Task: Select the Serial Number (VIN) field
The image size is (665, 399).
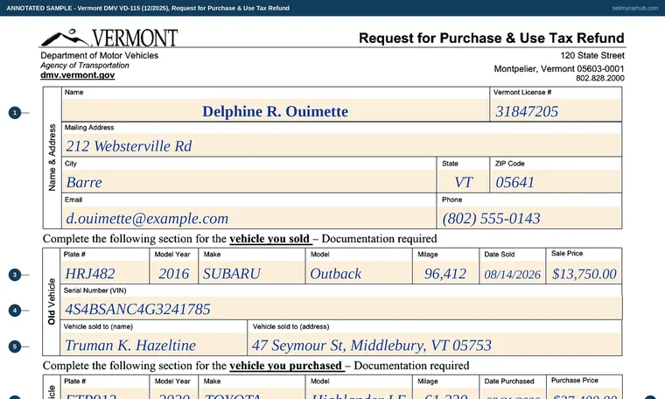Action: (x=342, y=308)
